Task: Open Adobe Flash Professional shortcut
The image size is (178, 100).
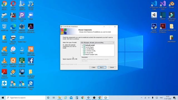Action: click(x=163, y=28)
